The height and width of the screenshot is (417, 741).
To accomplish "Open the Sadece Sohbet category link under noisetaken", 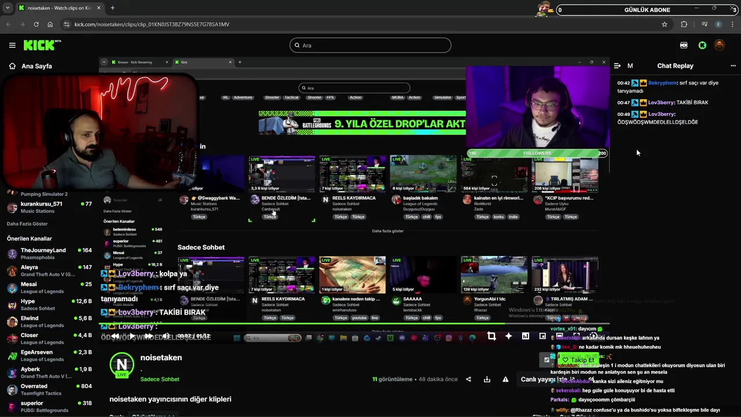I will (x=160, y=379).
